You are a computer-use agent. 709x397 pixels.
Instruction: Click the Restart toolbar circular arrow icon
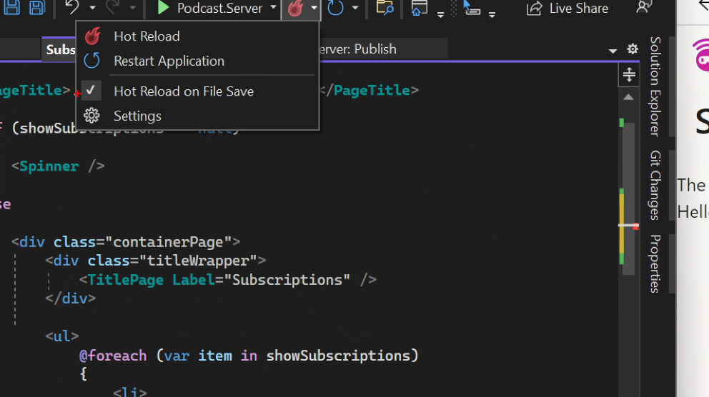pos(336,9)
